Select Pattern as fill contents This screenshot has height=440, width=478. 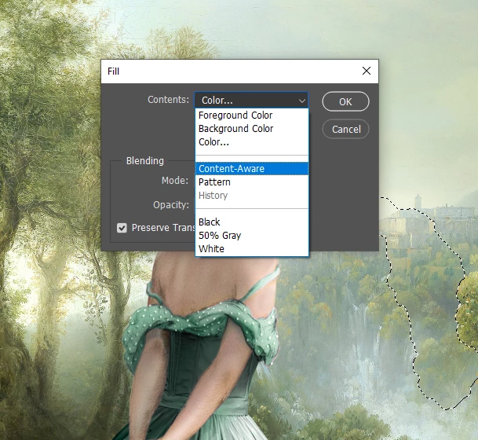pyautogui.click(x=251, y=182)
